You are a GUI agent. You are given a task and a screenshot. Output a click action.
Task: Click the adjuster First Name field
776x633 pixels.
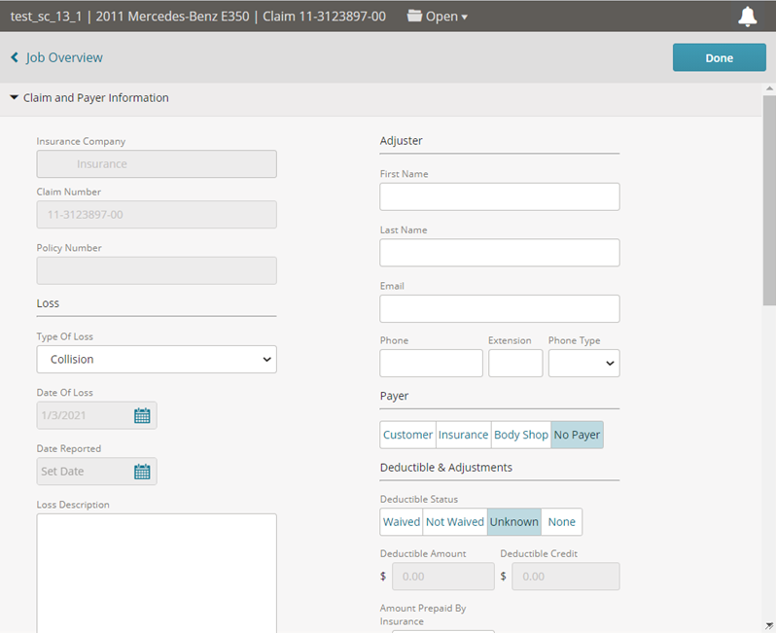[x=499, y=196]
